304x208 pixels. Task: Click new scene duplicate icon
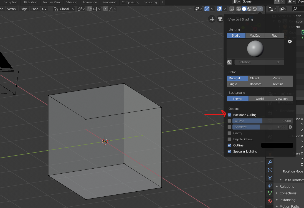277,2
